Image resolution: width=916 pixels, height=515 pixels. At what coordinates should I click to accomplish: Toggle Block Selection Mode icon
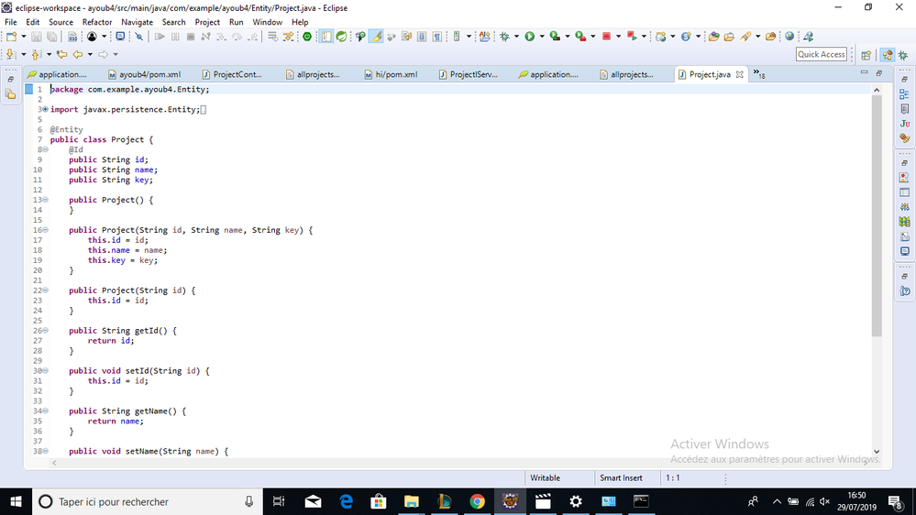pyautogui.click(x=422, y=37)
